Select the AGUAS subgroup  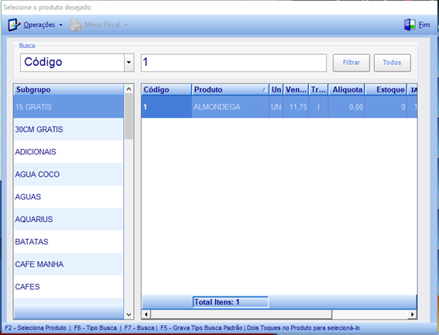coord(68,196)
